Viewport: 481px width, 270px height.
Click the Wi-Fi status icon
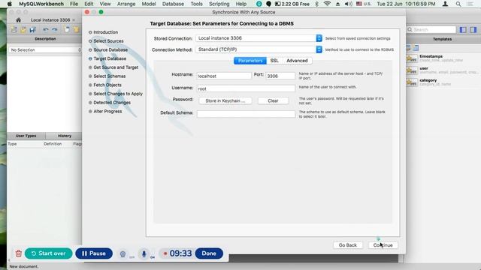(x=327, y=4)
